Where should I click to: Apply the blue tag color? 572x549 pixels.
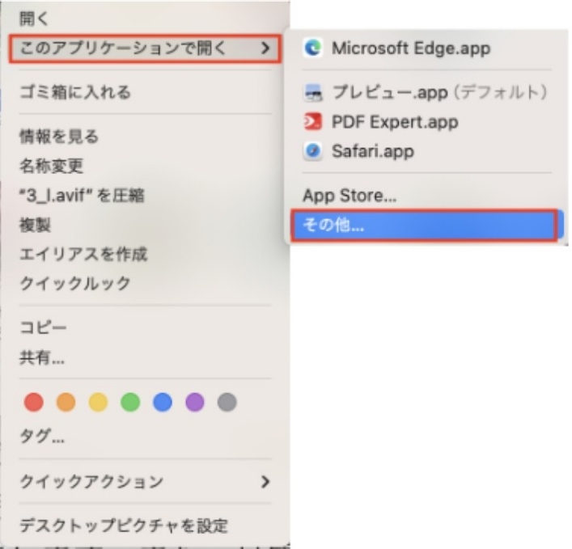(x=163, y=402)
